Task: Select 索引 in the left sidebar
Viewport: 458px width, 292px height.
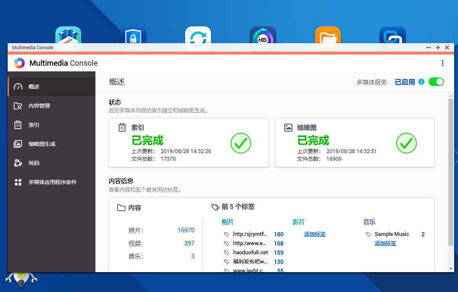Action: [x=52, y=125]
